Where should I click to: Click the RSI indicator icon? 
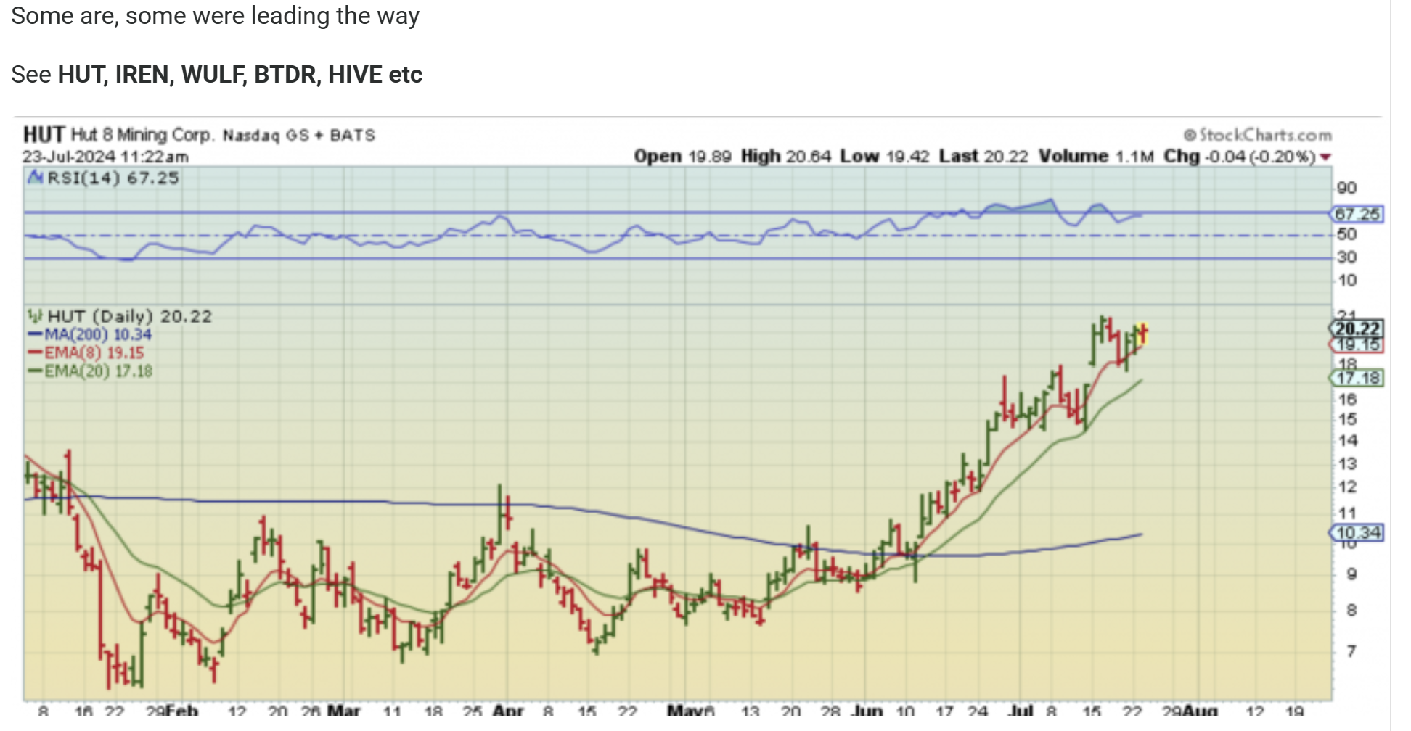pos(35,178)
